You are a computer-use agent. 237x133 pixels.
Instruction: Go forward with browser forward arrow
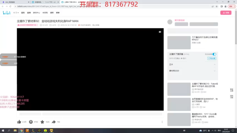(x=7, y=6)
